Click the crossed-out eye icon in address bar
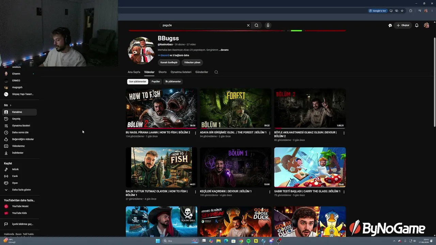Image resolution: width=436 pixels, height=245 pixels. [396, 11]
